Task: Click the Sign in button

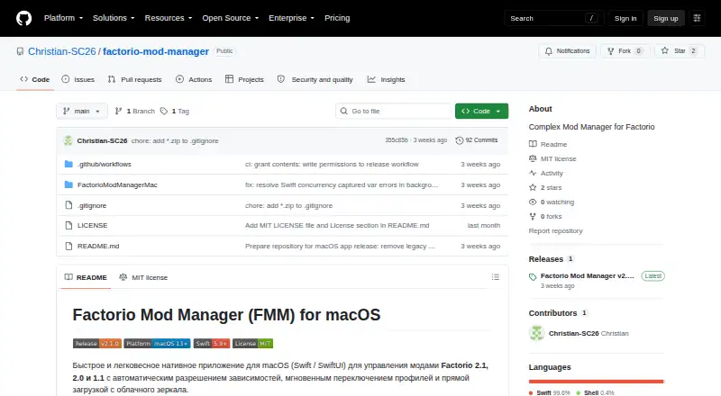Action: tap(625, 18)
